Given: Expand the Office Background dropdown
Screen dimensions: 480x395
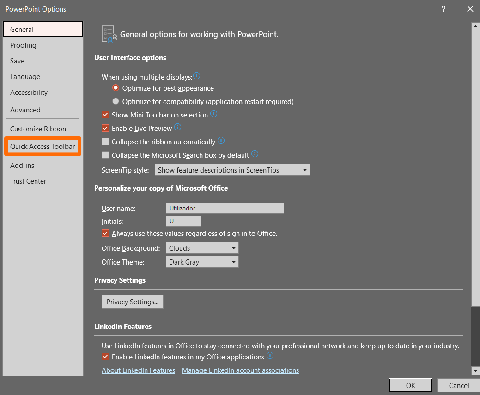Looking at the screenshot, I should click(202, 248).
